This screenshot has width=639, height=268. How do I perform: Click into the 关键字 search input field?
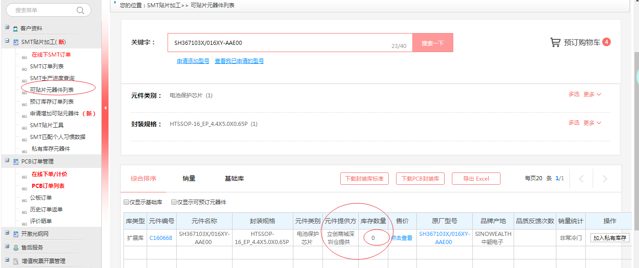click(x=282, y=43)
